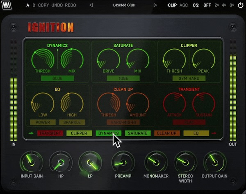Set oversampling to 2x

pyautogui.click(x=217, y=5)
